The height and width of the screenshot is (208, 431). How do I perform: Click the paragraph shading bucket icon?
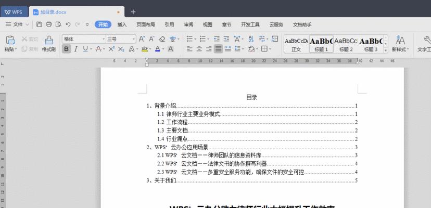[x=251, y=49]
